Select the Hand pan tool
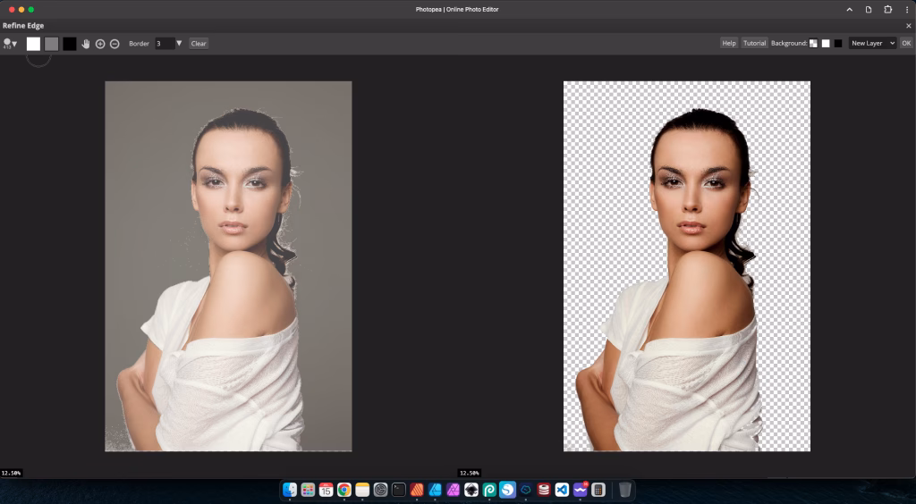Viewport: 916px width, 504px height. coord(86,44)
